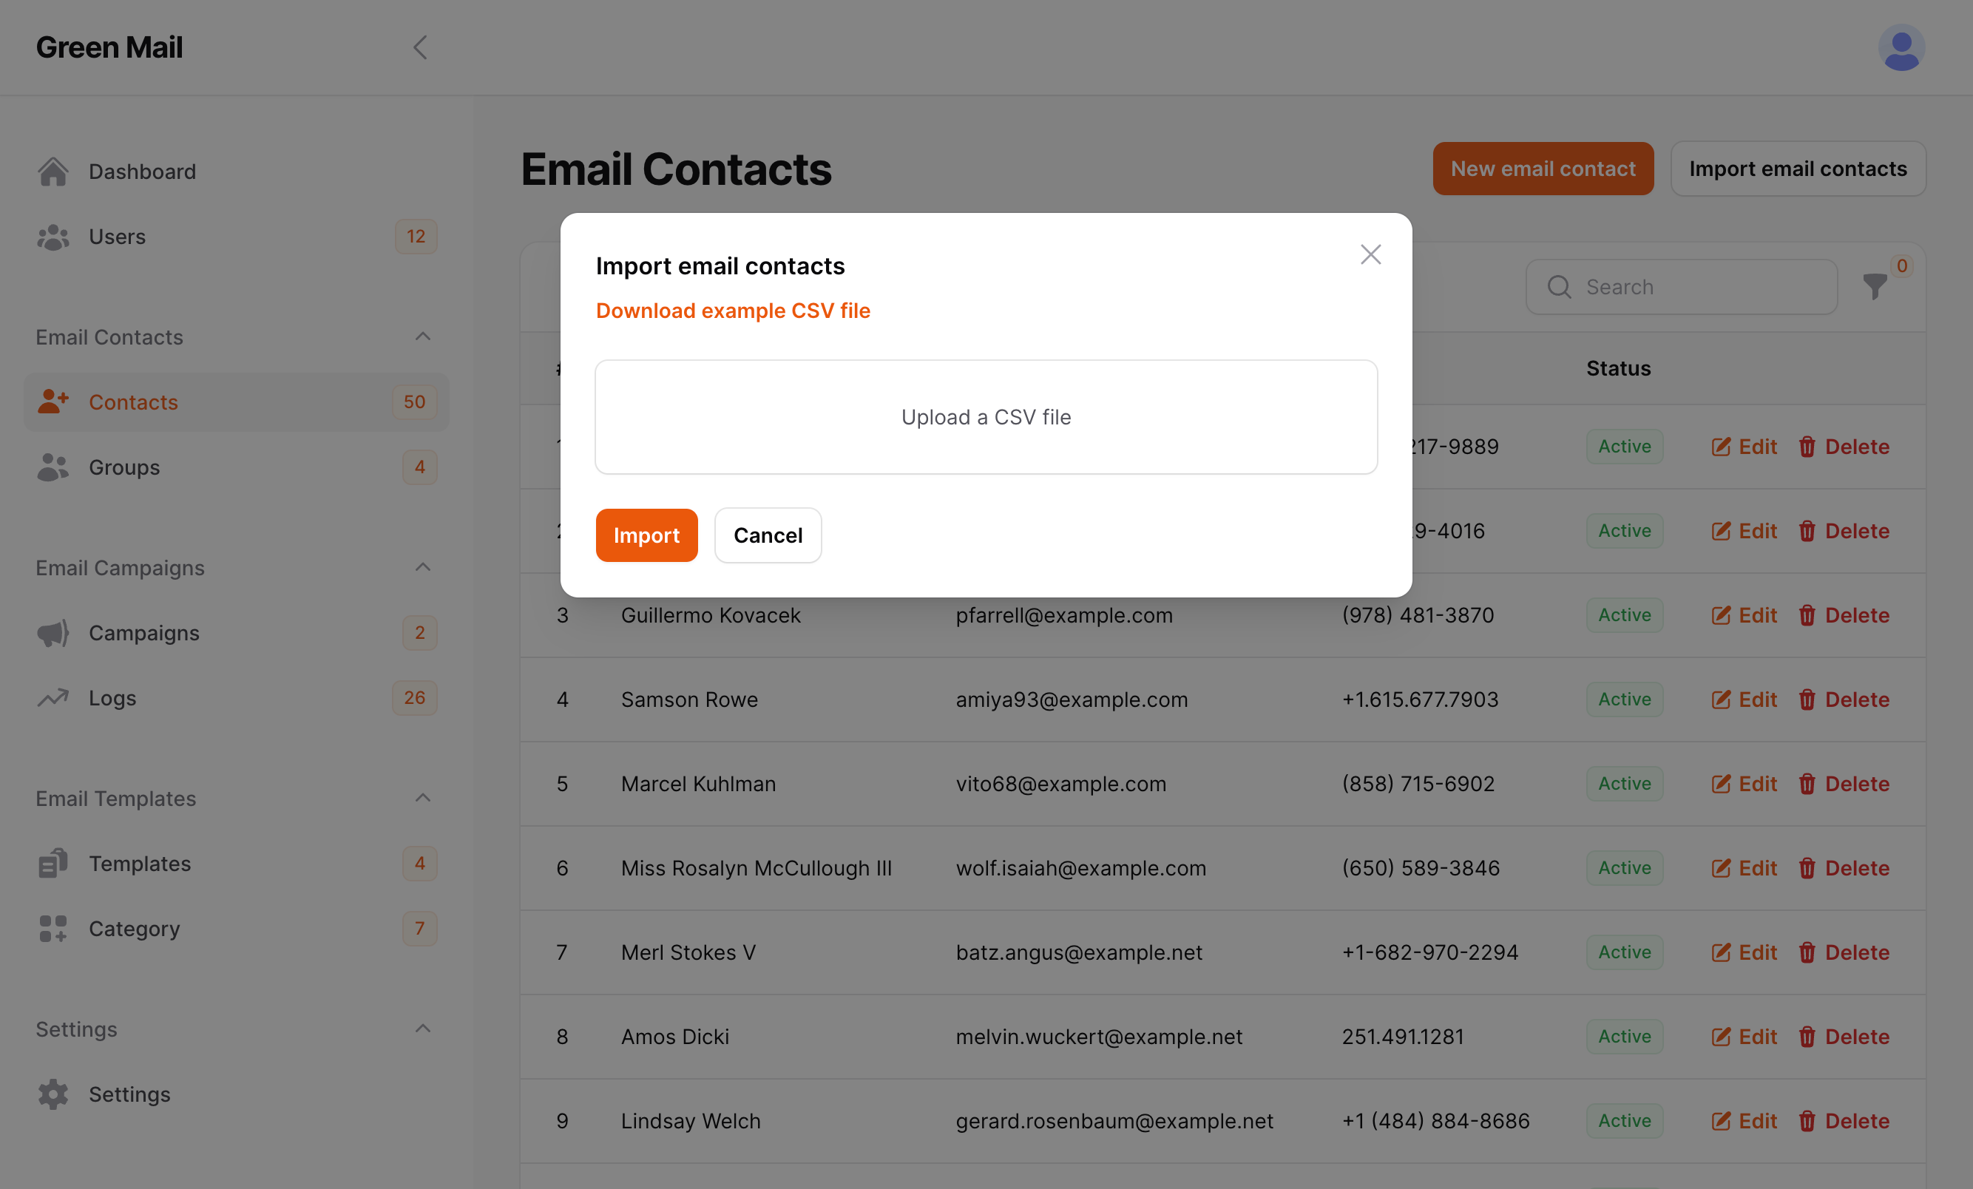The image size is (1973, 1189).
Task: Click the Users people icon
Action: pyautogui.click(x=52, y=236)
